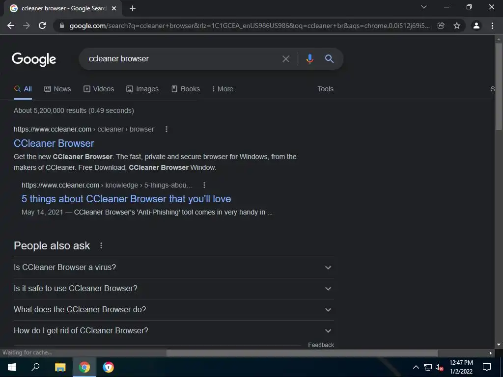Click the scrollbar down arrow
This screenshot has height=377, width=503.
tap(498, 345)
